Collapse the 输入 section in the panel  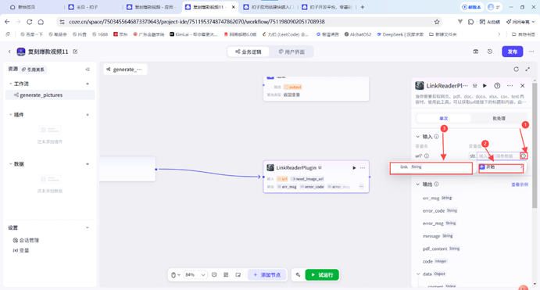418,137
